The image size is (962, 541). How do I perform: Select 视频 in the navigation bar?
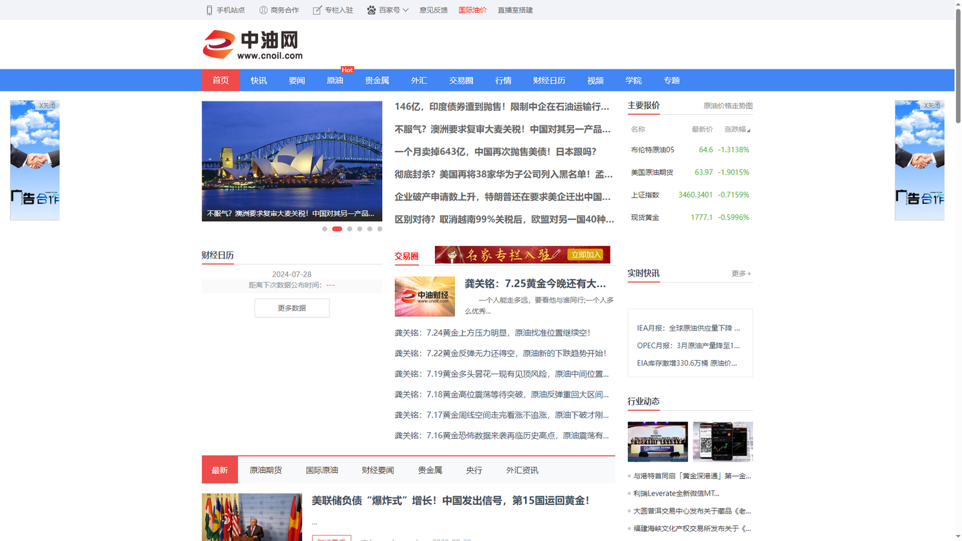595,80
